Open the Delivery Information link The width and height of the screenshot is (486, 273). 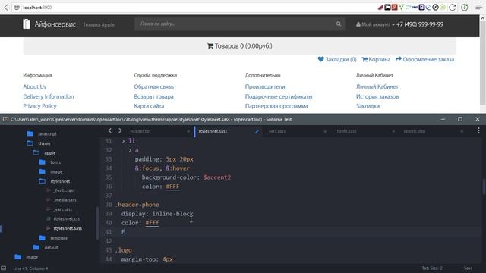point(49,96)
